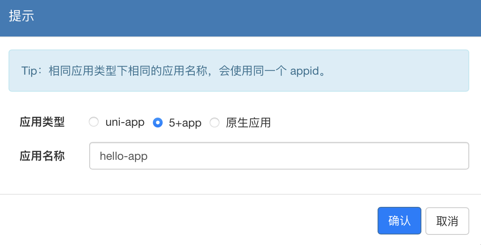Click the hello-app text in the name field
Image resolution: width=481 pixels, height=245 pixels.
tap(123, 156)
